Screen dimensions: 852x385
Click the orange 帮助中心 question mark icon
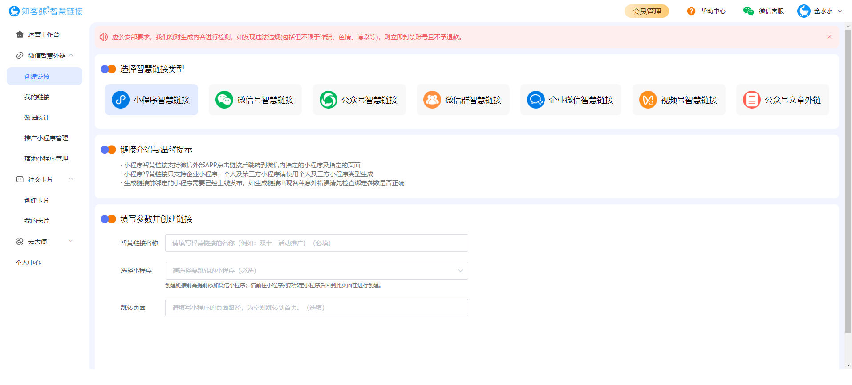click(691, 11)
